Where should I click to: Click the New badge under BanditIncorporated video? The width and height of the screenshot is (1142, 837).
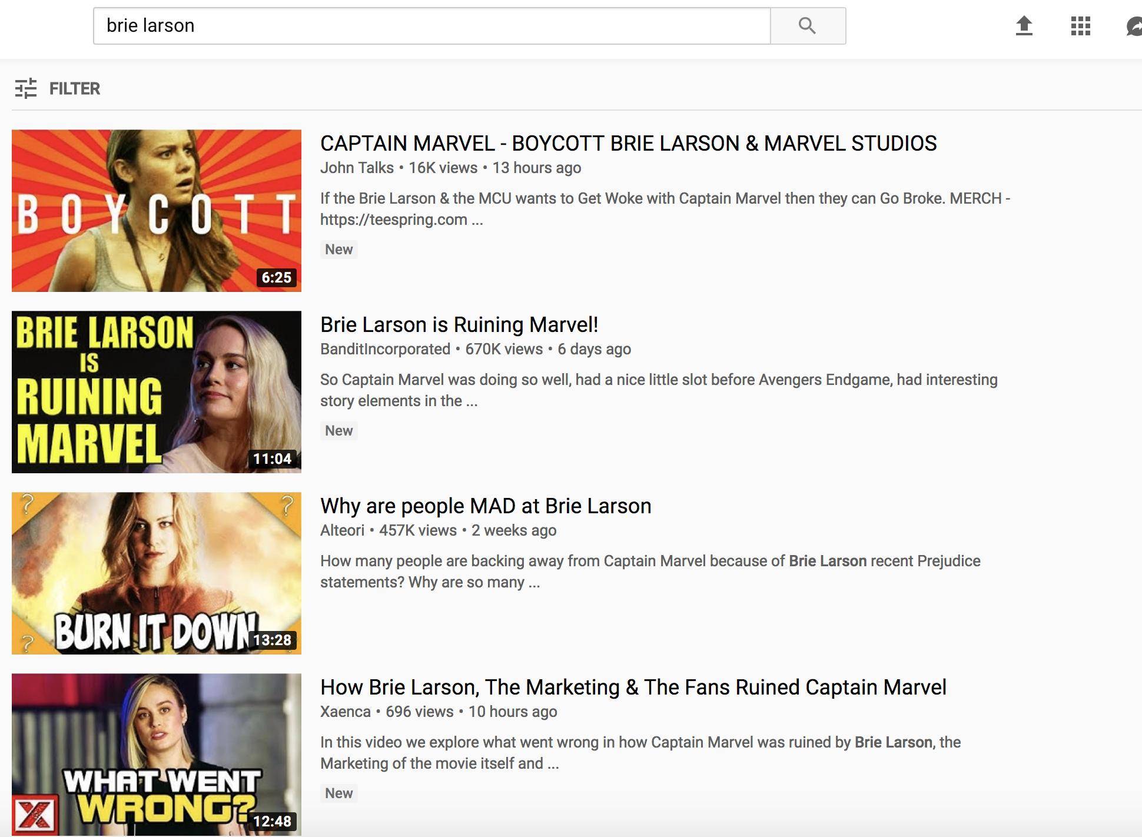[339, 431]
